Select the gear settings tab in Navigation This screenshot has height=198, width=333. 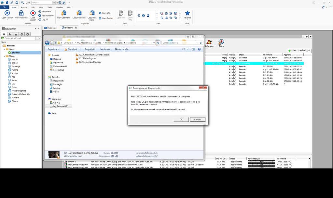click(28, 34)
